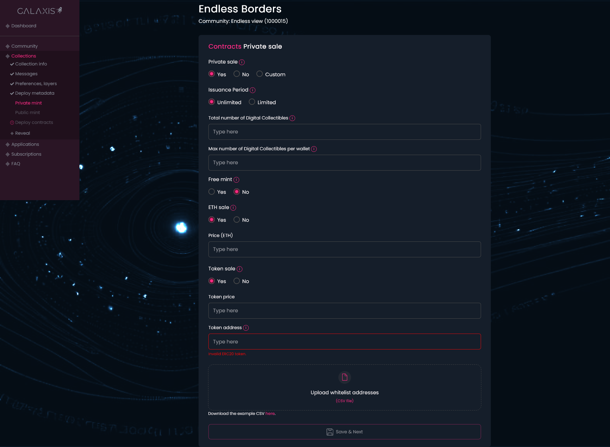Set Token sale to No
The height and width of the screenshot is (447, 610).
[x=237, y=281]
